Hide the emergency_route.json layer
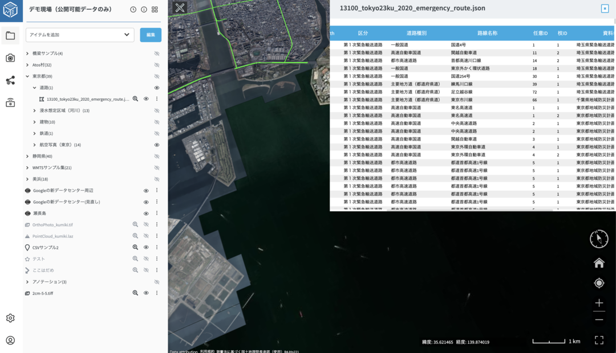The width and height of the screenshot is (616, 353). (146, 99)
